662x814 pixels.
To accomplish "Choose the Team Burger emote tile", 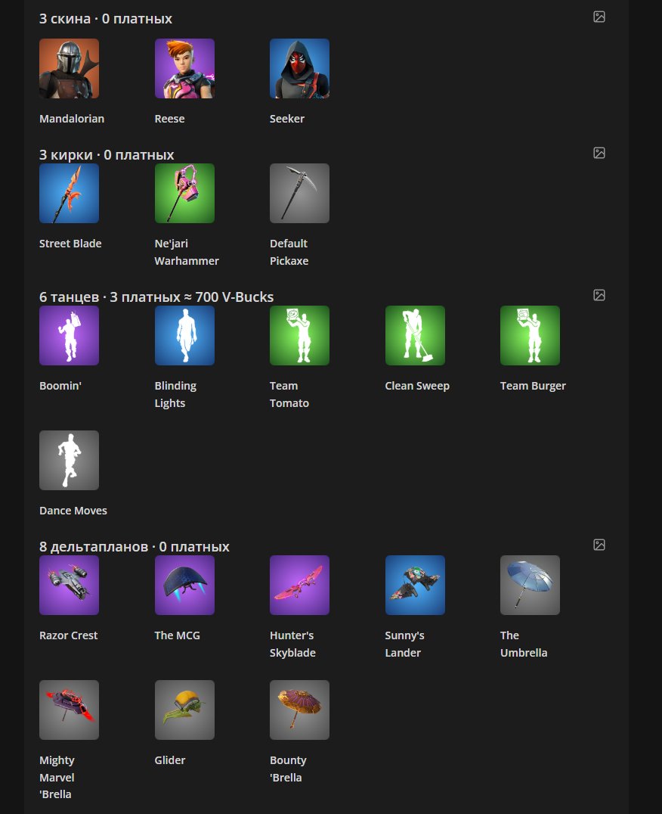I will coord(530,336).
